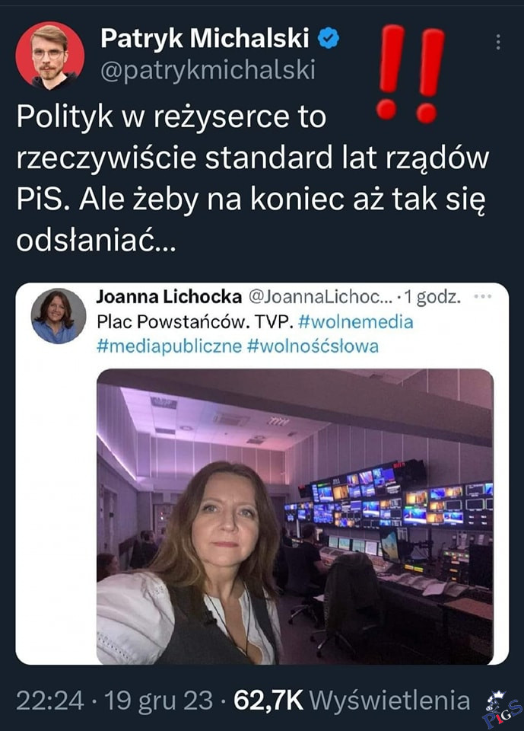Open the tweet's three-dot options menu

point(498,42)
